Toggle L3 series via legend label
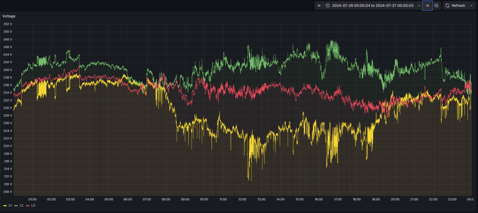Screen dimensions: 478x213 coord(33,206)
